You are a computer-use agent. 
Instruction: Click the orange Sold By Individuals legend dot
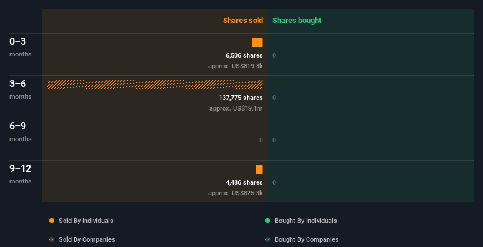pos(52,221)
